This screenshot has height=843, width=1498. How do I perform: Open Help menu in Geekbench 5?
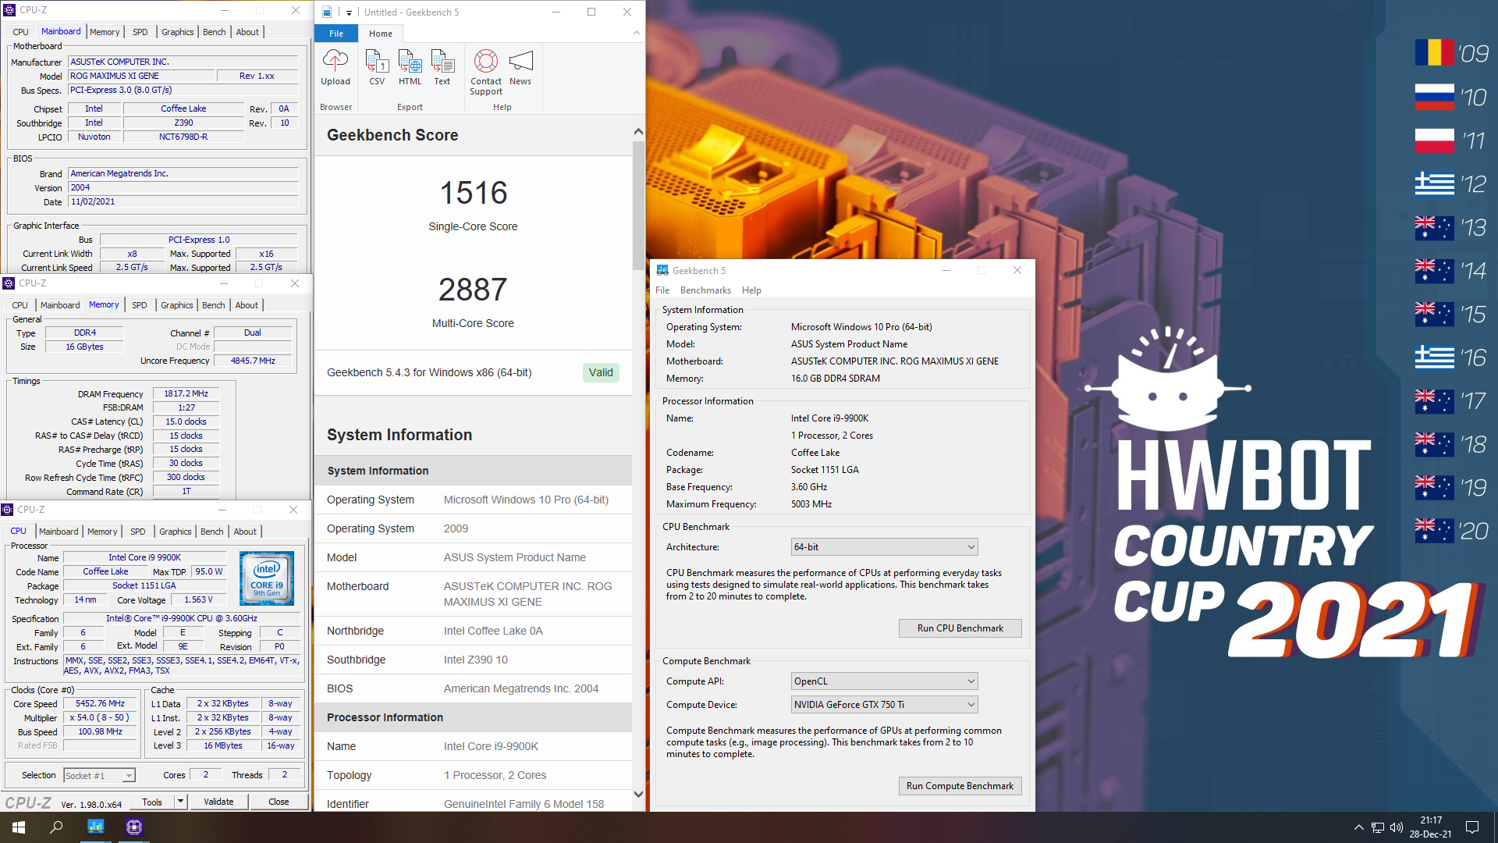pos(751,290)
